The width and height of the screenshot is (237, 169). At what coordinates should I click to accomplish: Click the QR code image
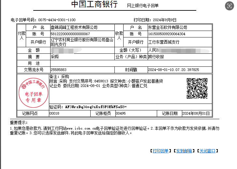197,88
